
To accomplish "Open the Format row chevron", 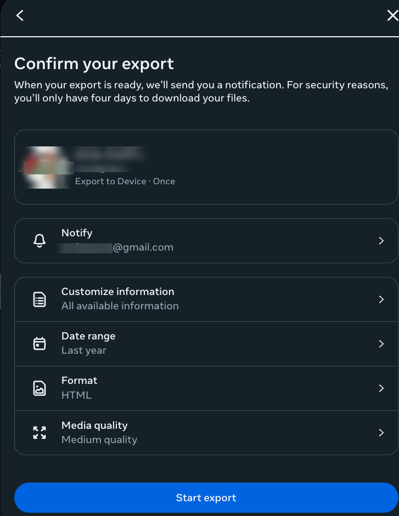I will [381, 388].
